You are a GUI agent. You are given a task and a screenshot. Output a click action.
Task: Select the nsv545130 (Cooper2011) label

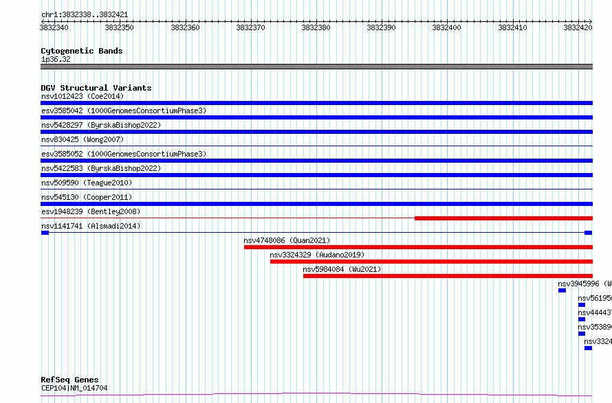tap(87, 197)
